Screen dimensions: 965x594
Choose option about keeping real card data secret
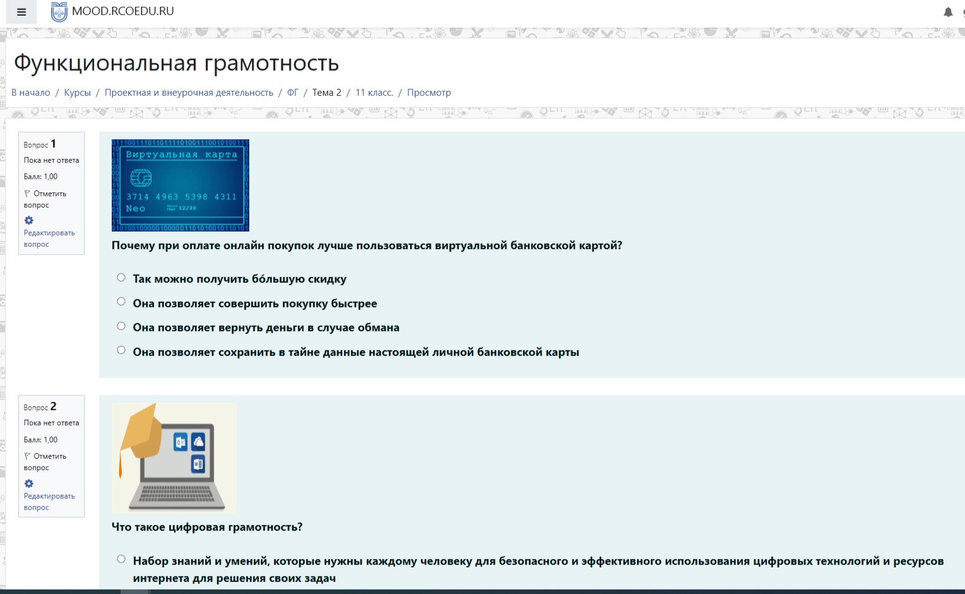[x=121, y=350]
